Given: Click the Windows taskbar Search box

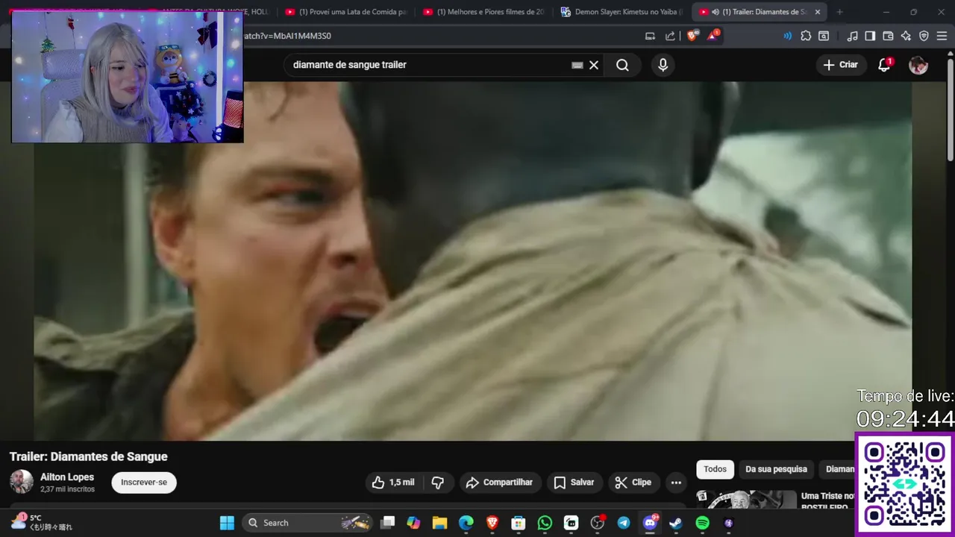Looking at the screenshot, I should [308, 523].
